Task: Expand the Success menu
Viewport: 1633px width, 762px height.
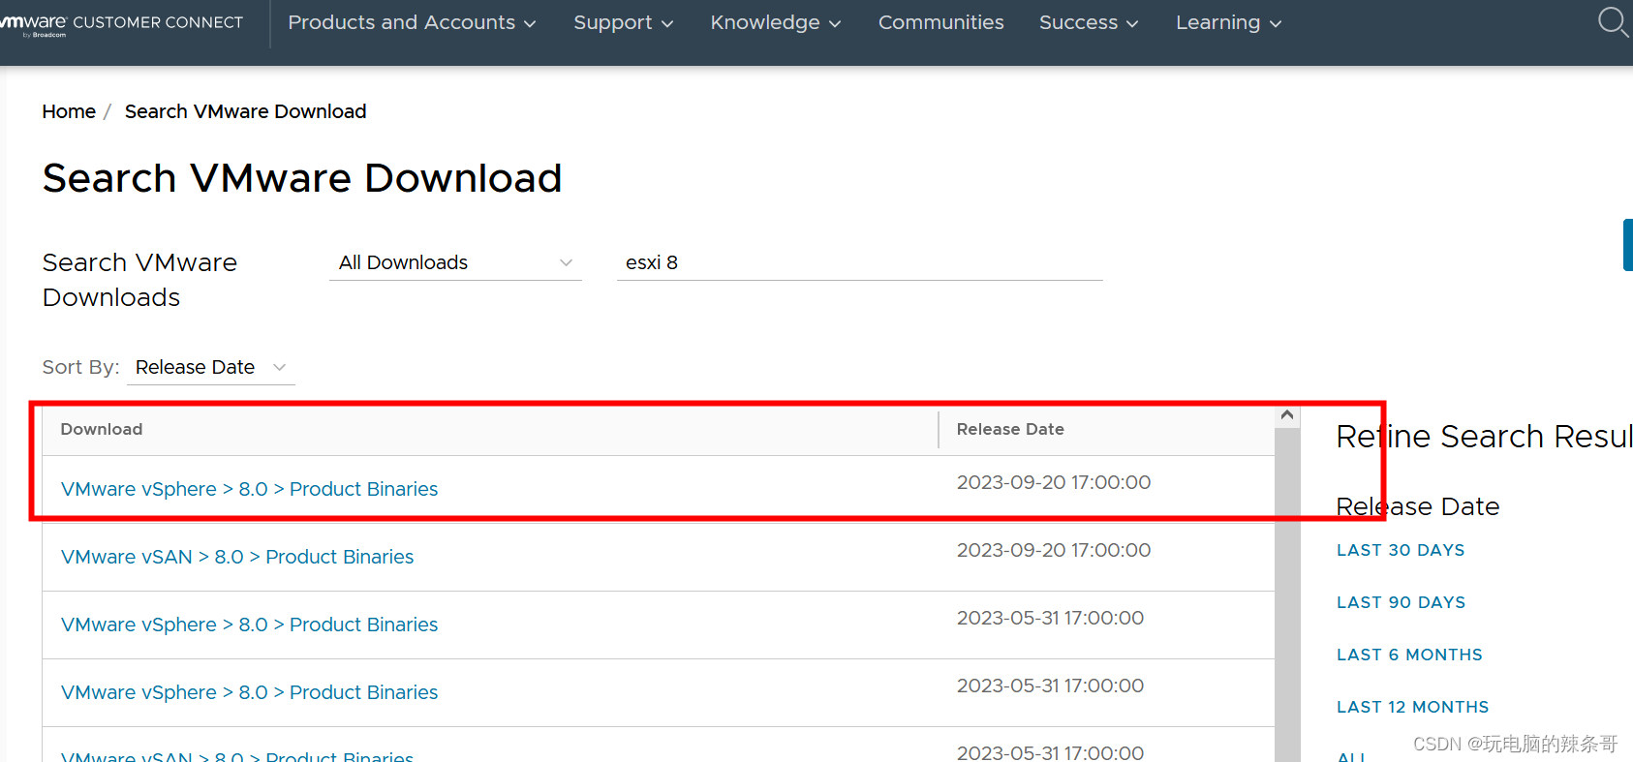Action: tap(1089, 22)
